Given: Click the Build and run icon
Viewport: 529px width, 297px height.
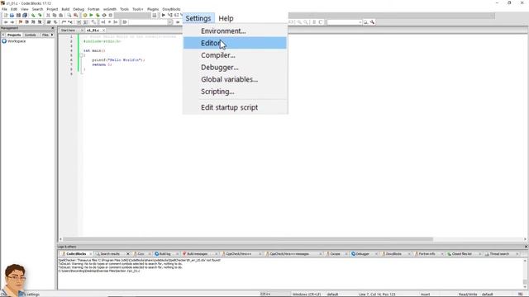Looking at the screenshot, I should (x=98, y=15).
